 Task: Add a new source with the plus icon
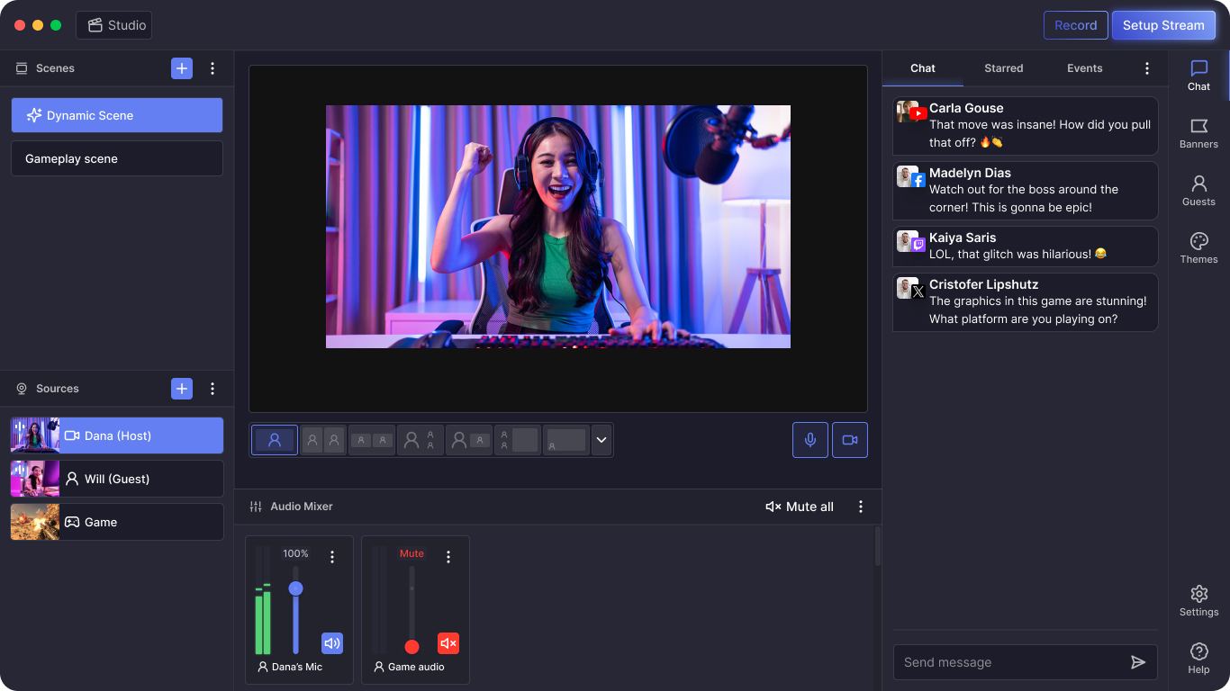click(x=182, y=388)
